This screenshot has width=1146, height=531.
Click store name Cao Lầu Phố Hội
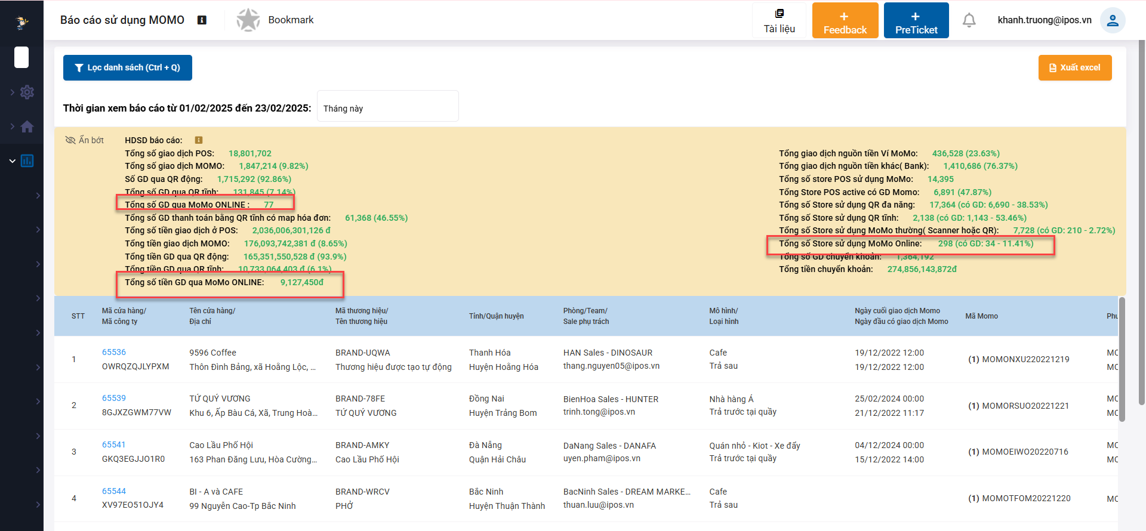(221, 445)
